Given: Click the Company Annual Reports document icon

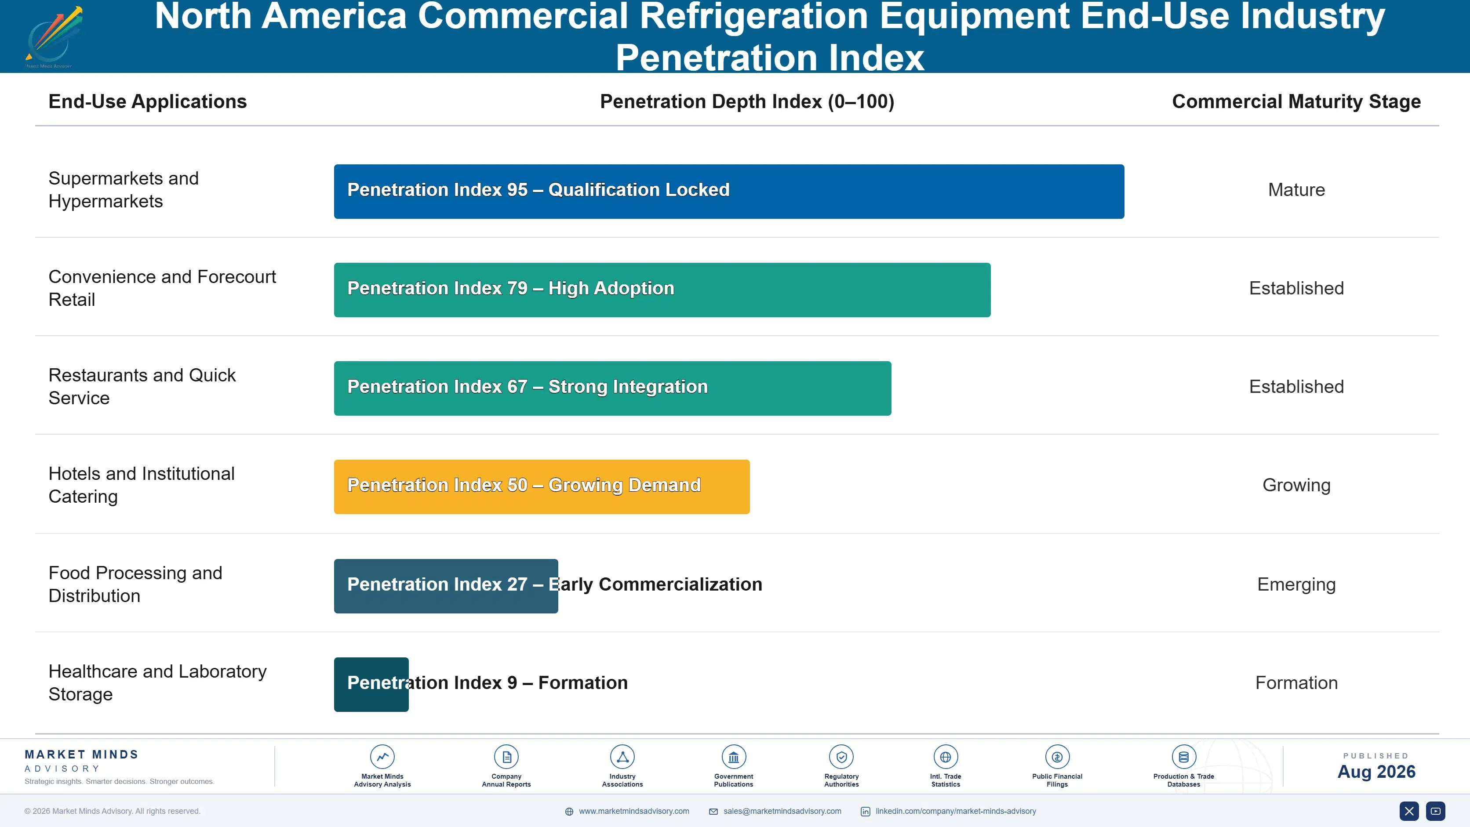Looking at the screenshot, I should coord(506,757).
